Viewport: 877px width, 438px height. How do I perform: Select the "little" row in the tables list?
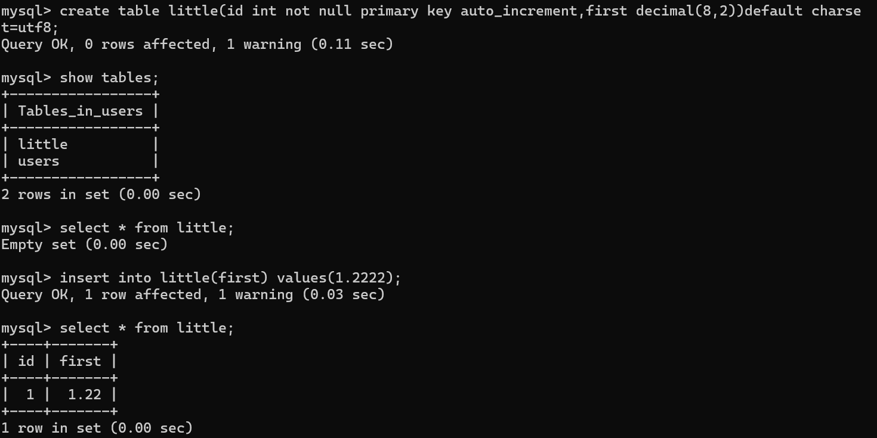click(43, 144)
